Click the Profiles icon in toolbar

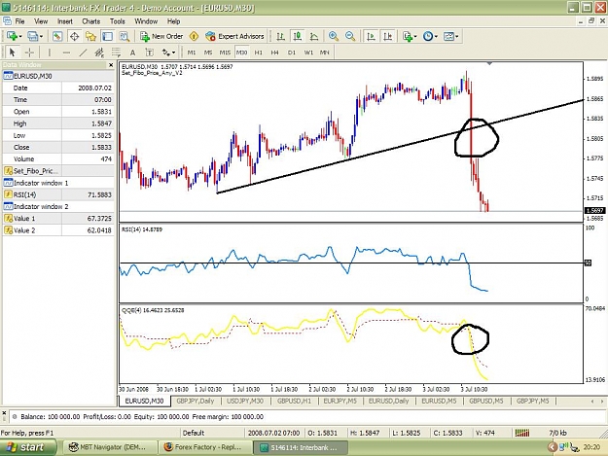32,36
